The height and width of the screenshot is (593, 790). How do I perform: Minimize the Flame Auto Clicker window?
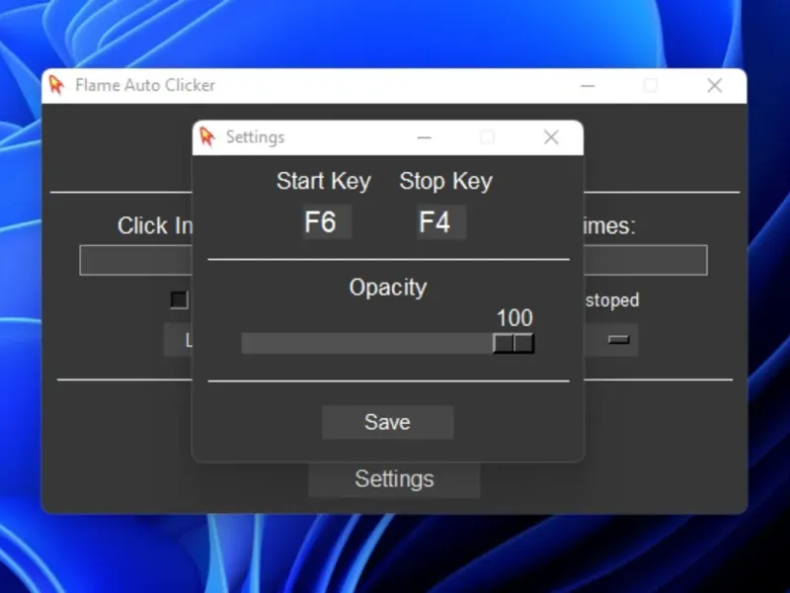click(588, 85)
